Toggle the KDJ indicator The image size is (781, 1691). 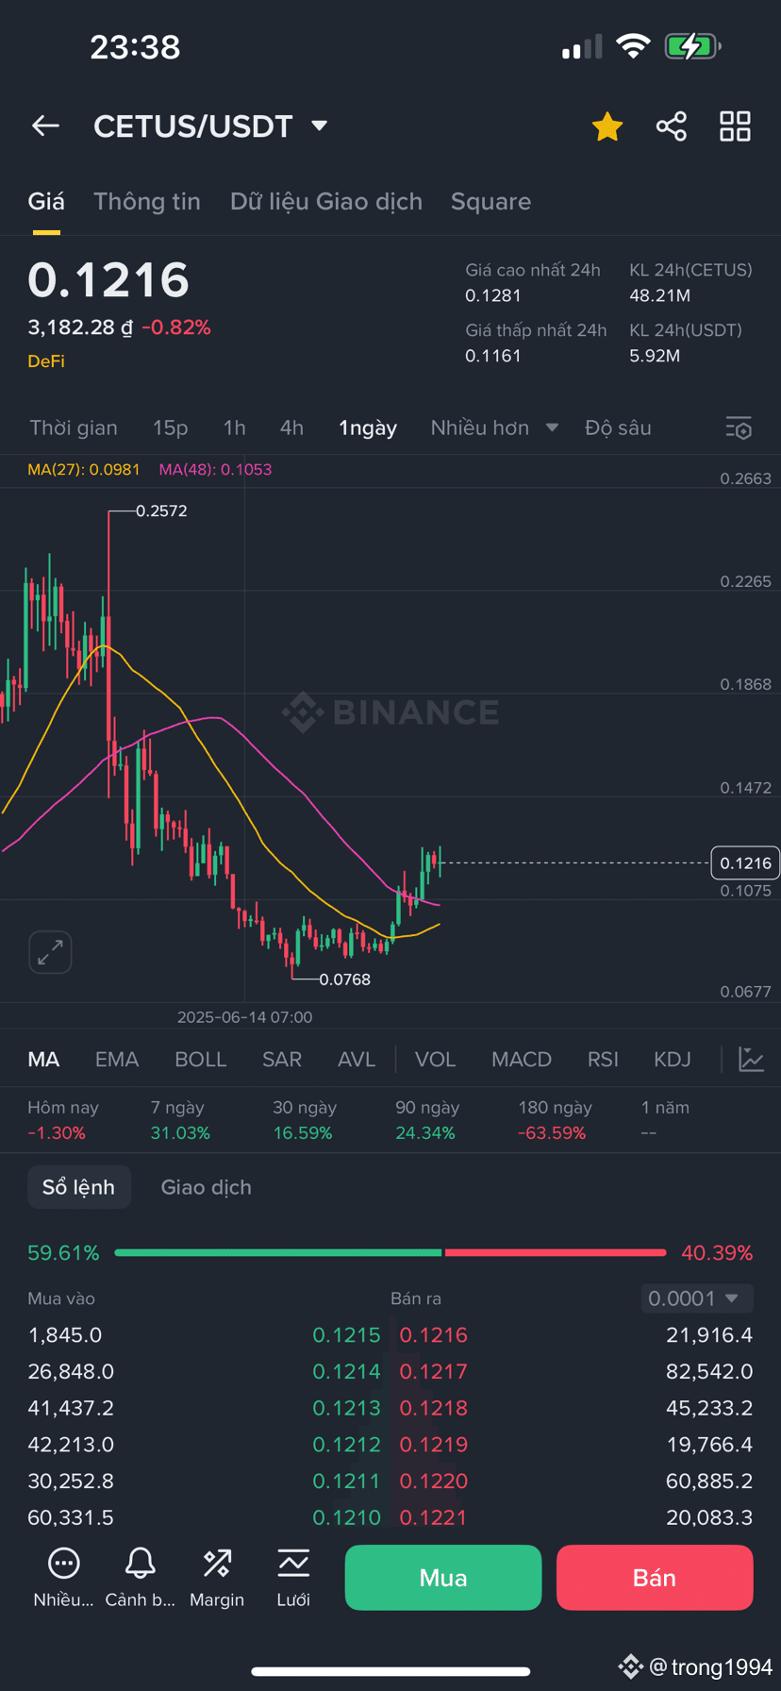coord(673,1060)
